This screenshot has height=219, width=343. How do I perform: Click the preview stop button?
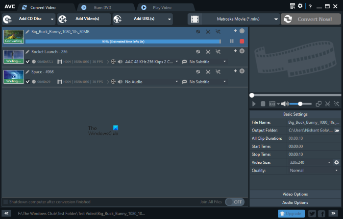click(x=263, y=104)
